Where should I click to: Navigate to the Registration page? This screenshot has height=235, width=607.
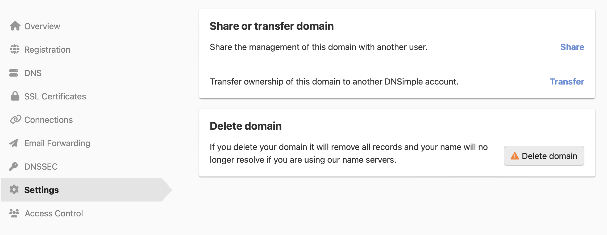pyautogui.click(x=47, y=49)
